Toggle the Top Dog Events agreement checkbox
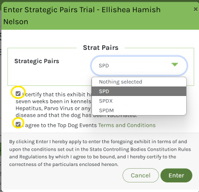 click(x=18, y=124)
